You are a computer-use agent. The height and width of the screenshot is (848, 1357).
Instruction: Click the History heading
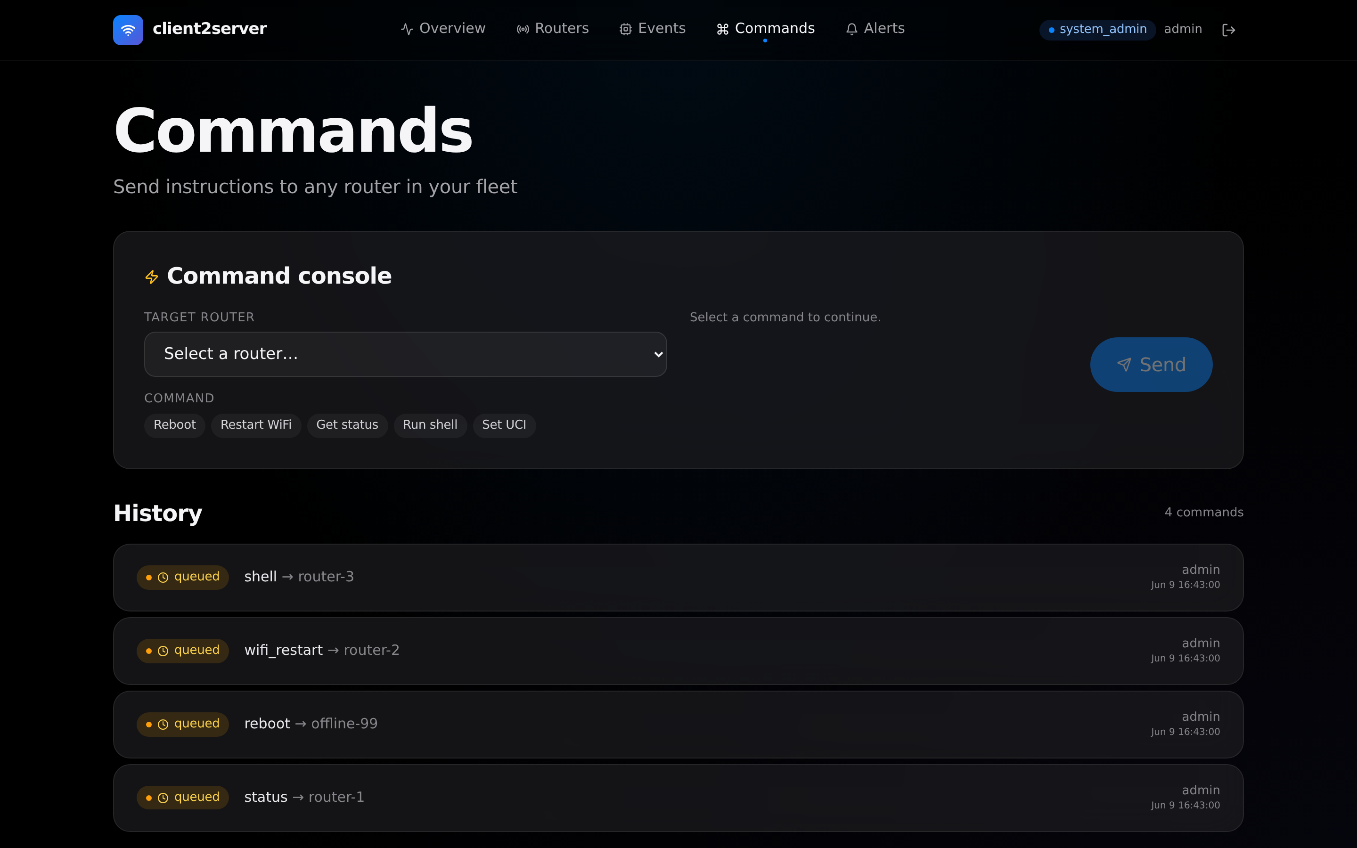158,514
